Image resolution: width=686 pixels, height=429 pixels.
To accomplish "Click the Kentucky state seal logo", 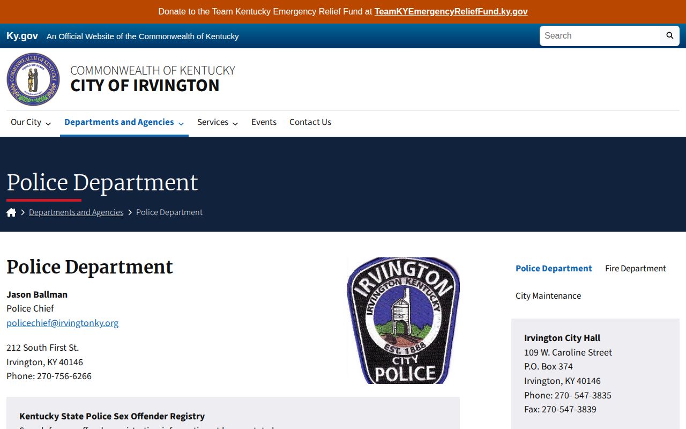I will [x=33, y=79].
